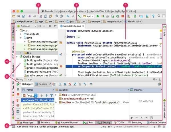Click the Make Project hammer icon

click(80, 16)
